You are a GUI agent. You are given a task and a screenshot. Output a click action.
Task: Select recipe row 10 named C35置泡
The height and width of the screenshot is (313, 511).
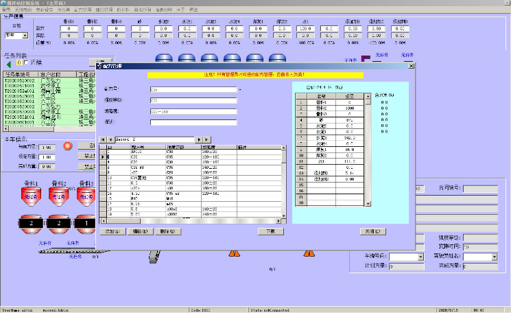(x=194, y=178)
